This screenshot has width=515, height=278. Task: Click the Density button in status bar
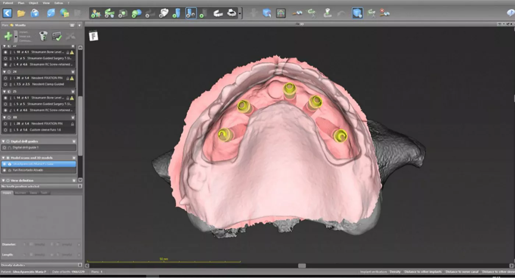[x=395, y=272]
